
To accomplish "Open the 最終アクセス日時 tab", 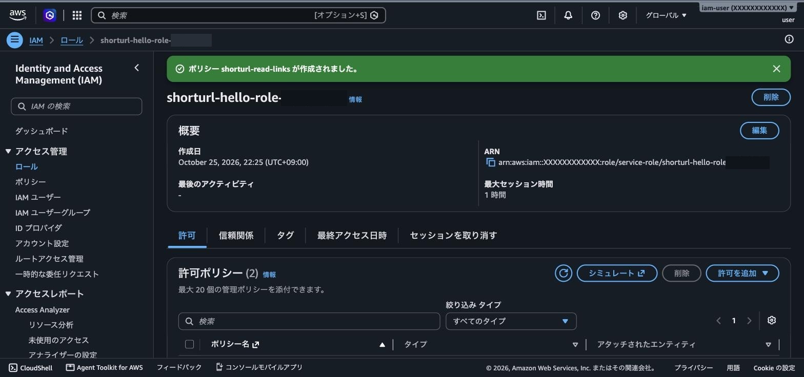I will tap(352, 236).
